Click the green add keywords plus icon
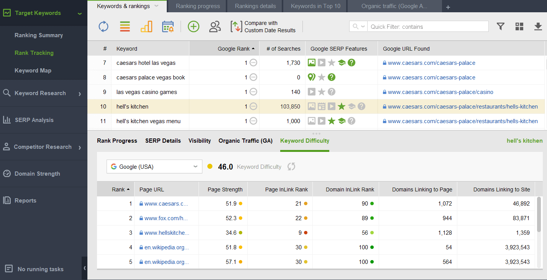547x280 pixels. tap(194, 26)
